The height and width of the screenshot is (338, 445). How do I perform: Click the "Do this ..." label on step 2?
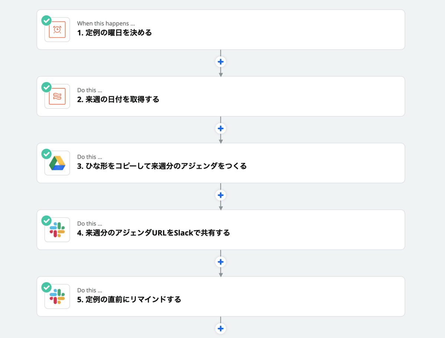[x=89, y=90]
